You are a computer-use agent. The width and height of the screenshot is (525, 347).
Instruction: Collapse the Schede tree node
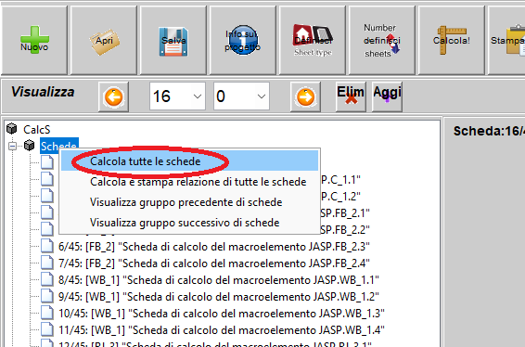12,146
